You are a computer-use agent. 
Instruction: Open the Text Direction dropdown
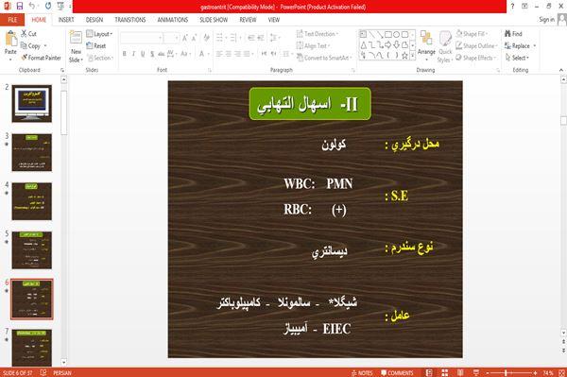(318, 34)
